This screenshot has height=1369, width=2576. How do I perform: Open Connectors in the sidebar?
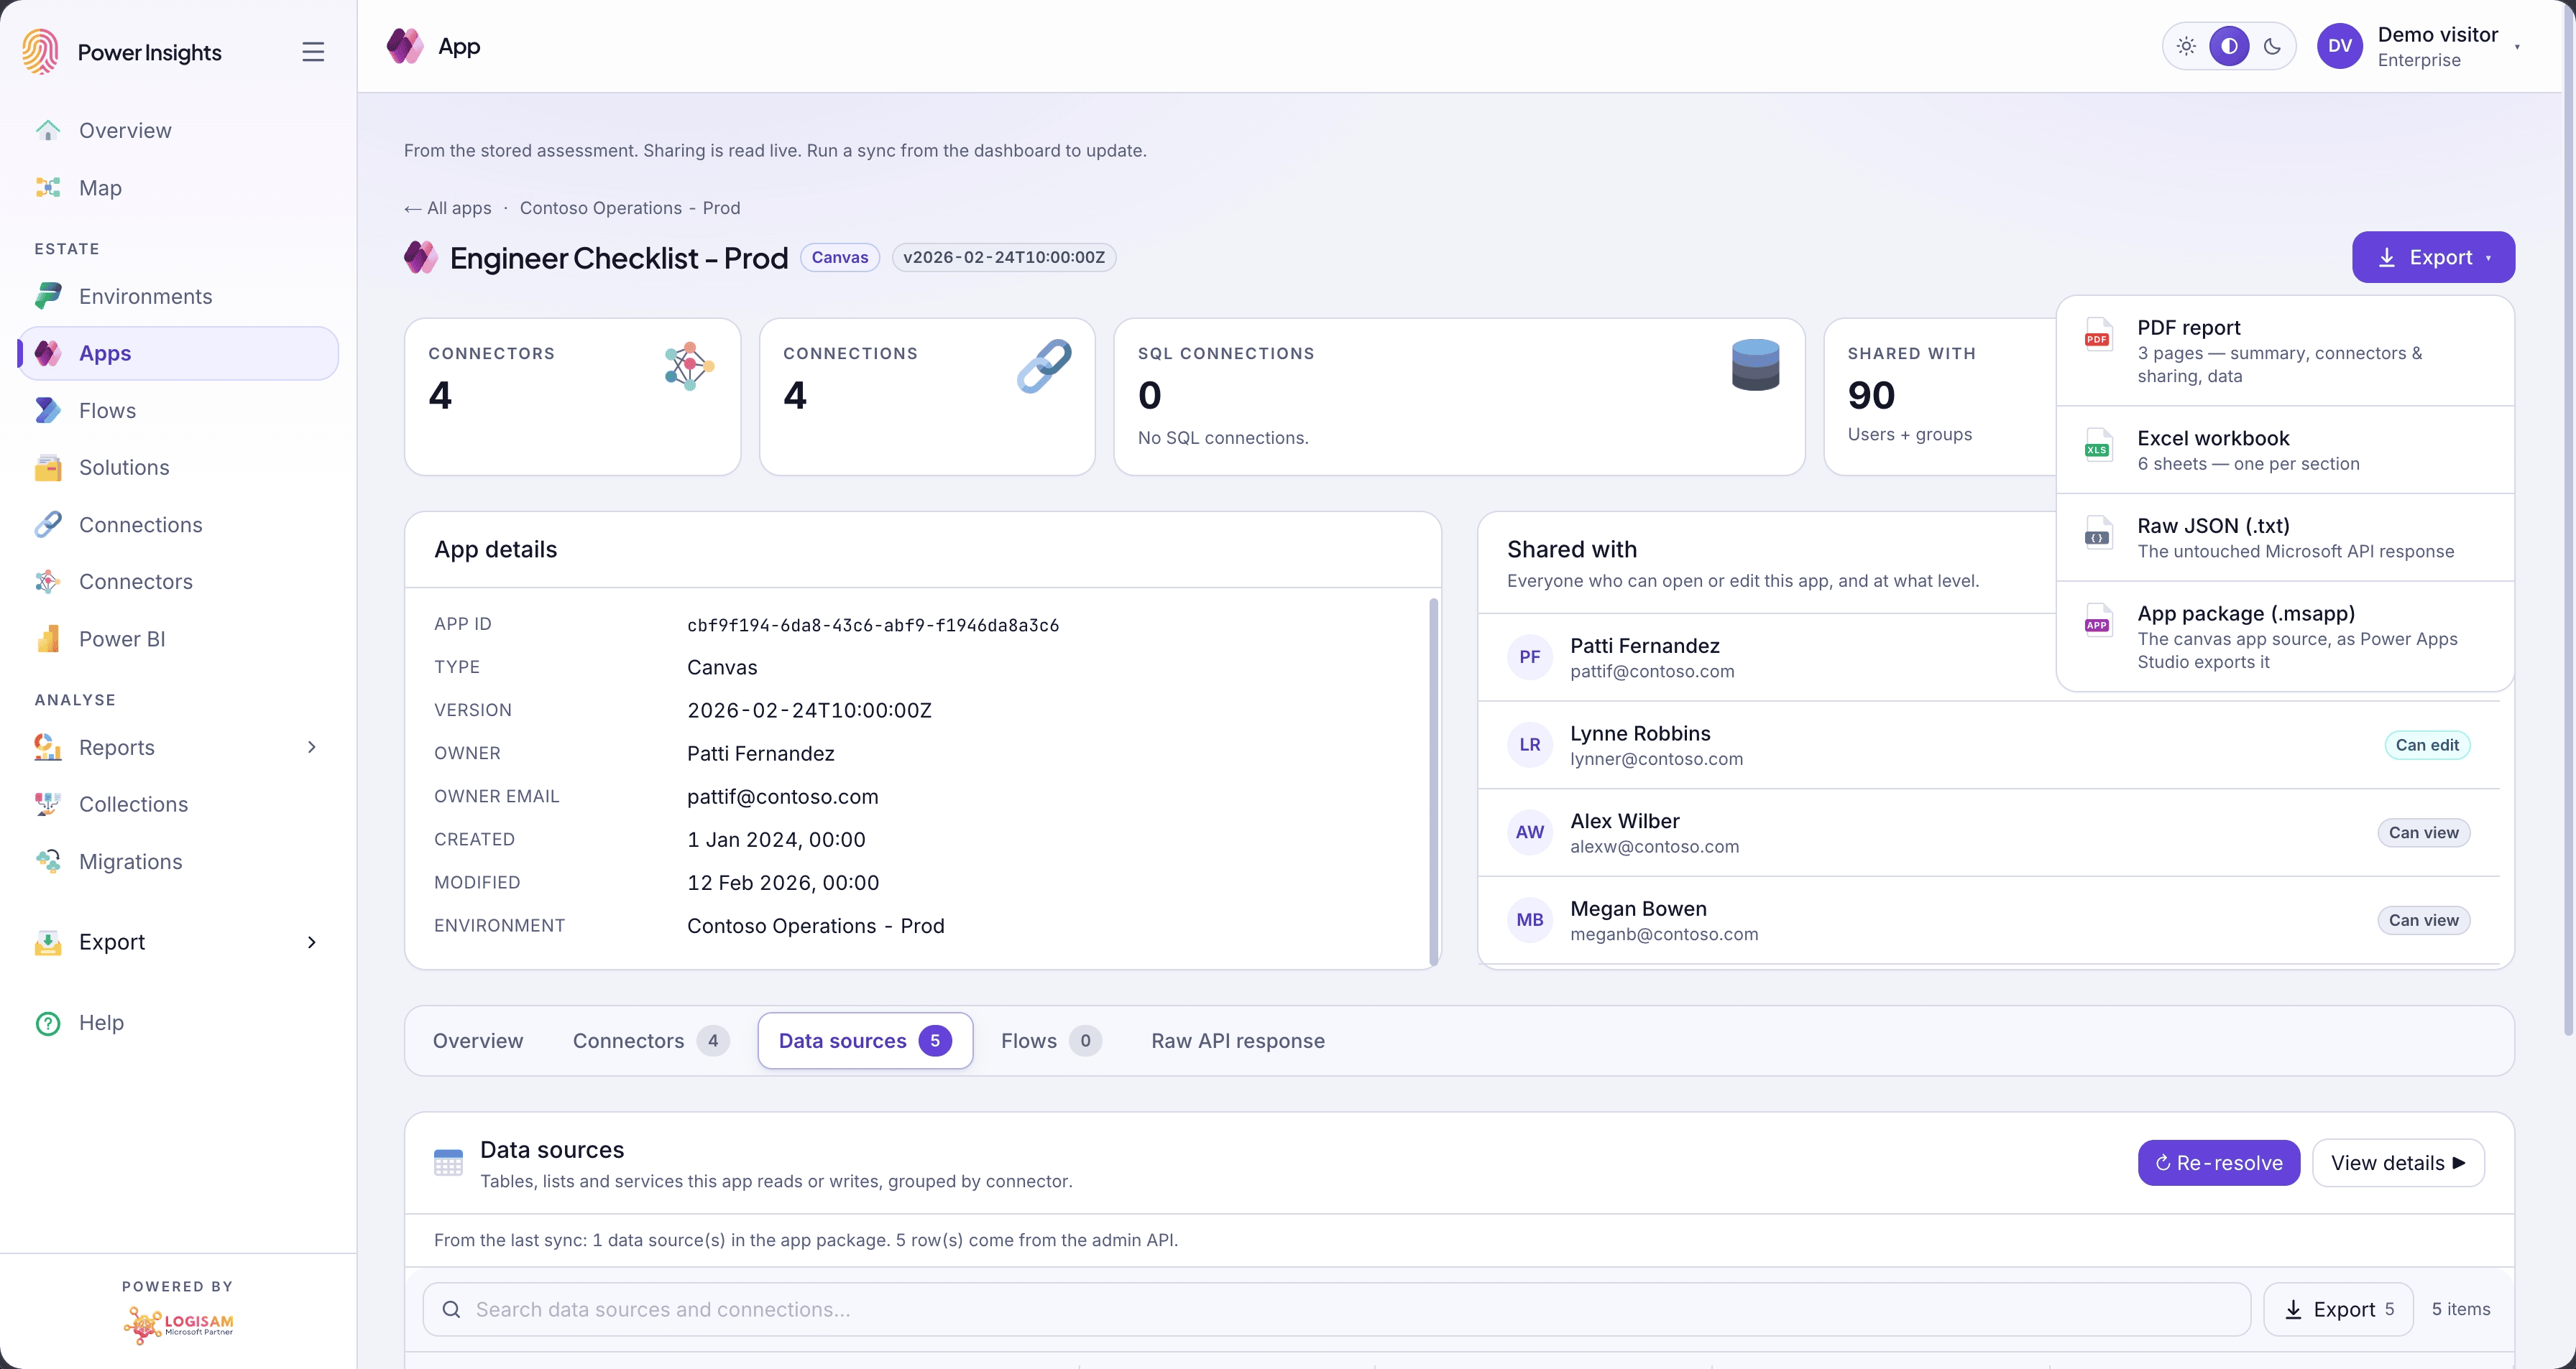click(x=178, y=582)
